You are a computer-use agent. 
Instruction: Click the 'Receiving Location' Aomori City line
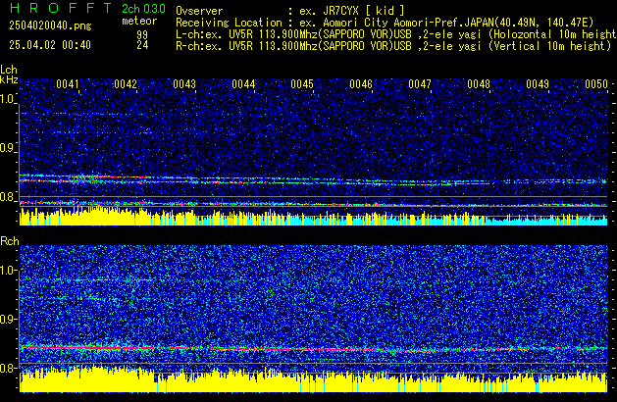385,23
